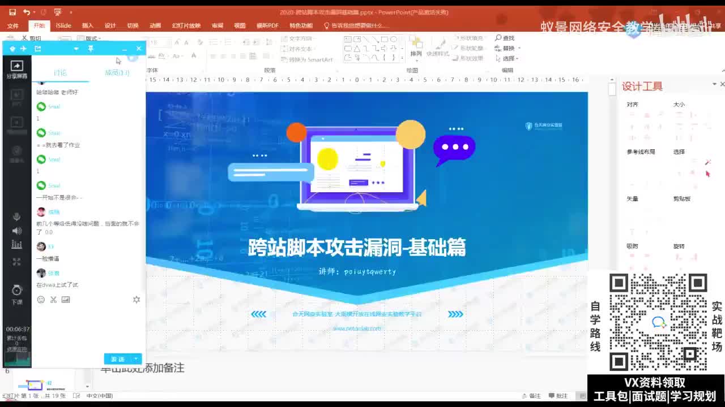The image size is (725, 407).
Task: Open the quick access toolbar customize dropdown
Action: 71,12
